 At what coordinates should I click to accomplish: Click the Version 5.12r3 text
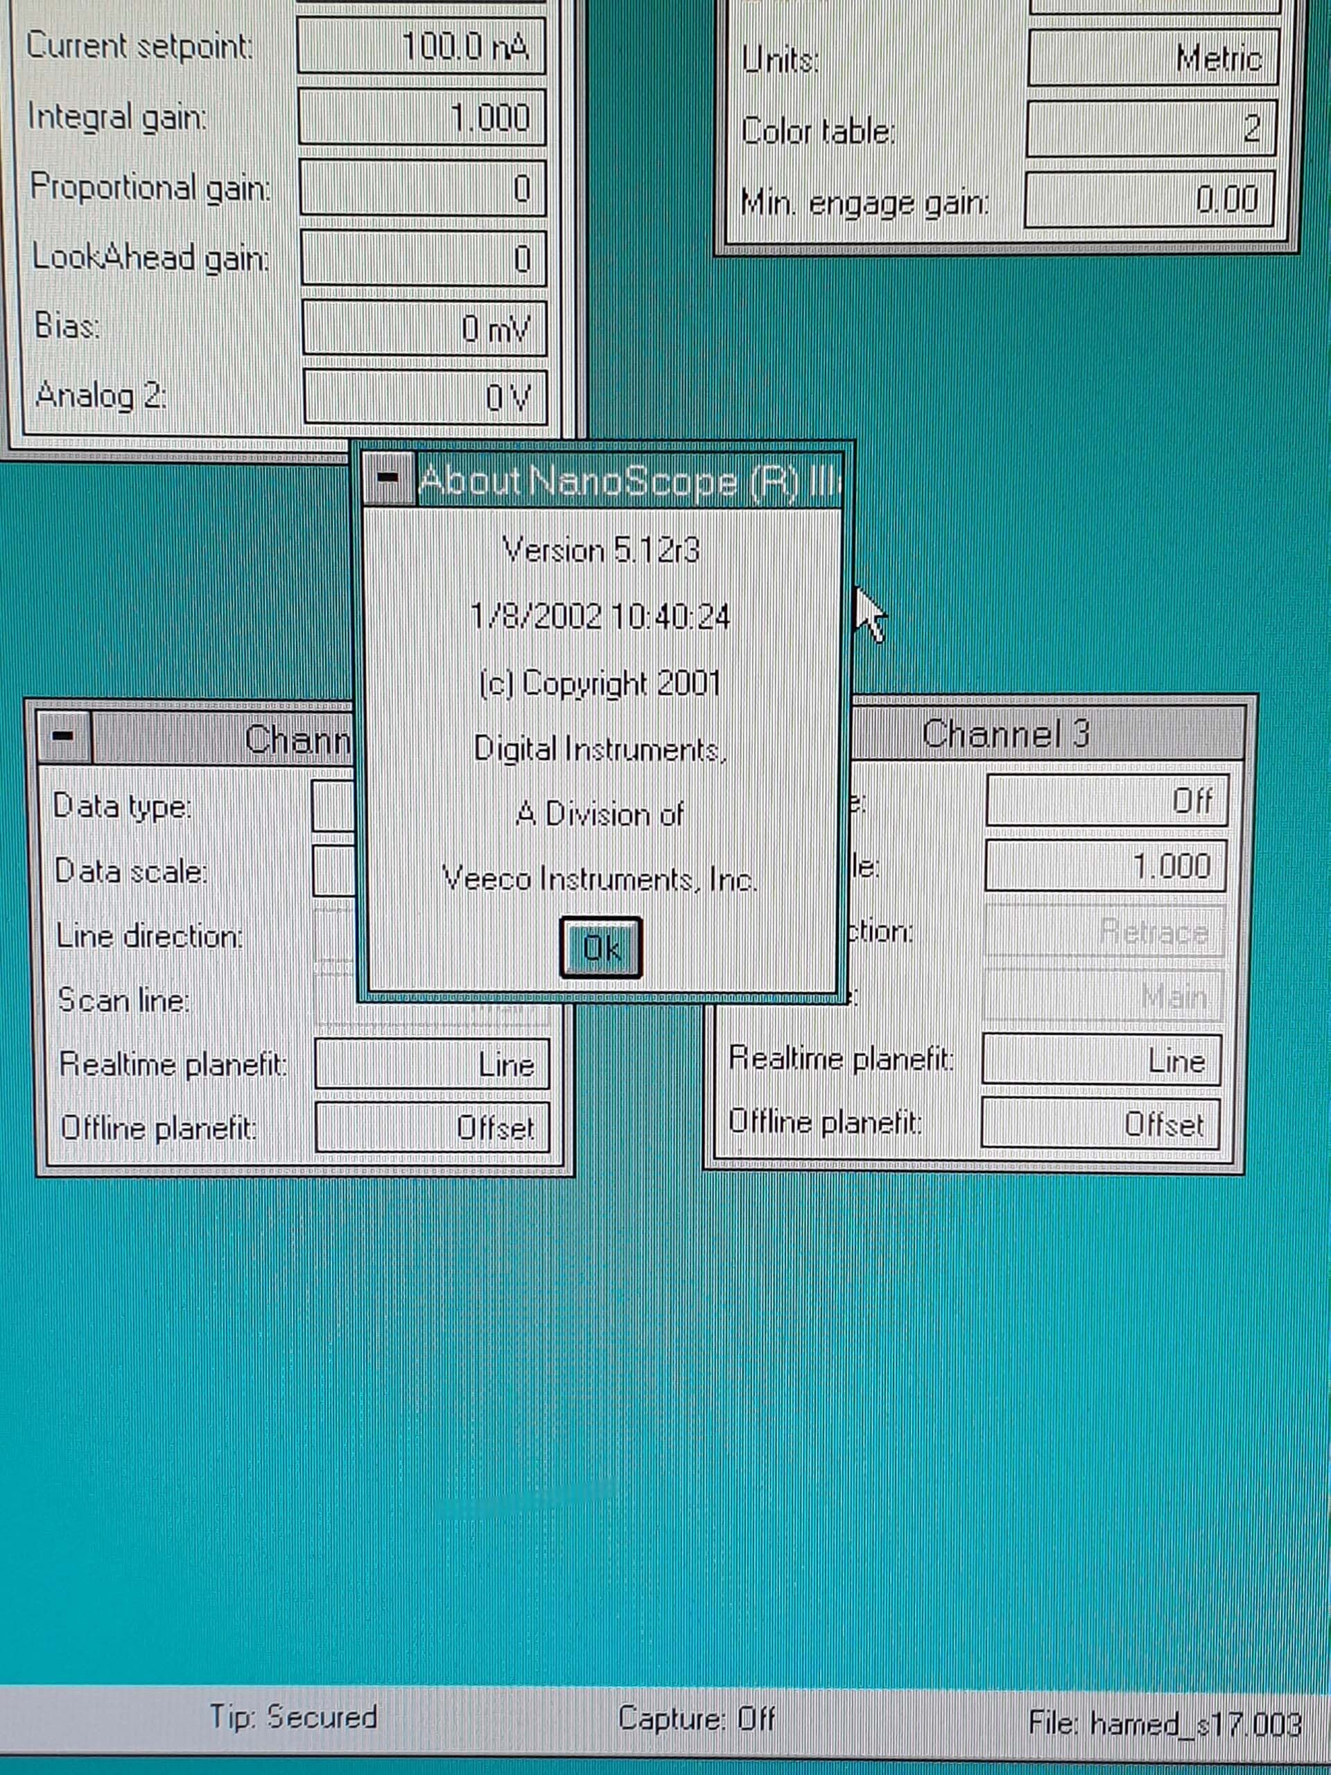point(601,551)
